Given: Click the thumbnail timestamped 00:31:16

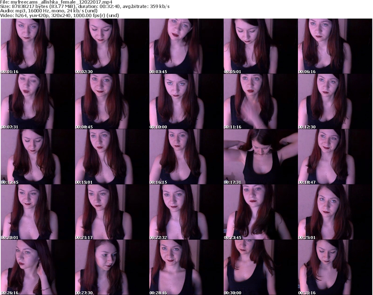Looking at the screenshot, I should [x=335, y=267].
